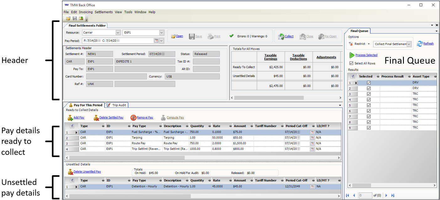
Task: Open the Collect Final Settlement dropdown
Action: tap(409, 44)
